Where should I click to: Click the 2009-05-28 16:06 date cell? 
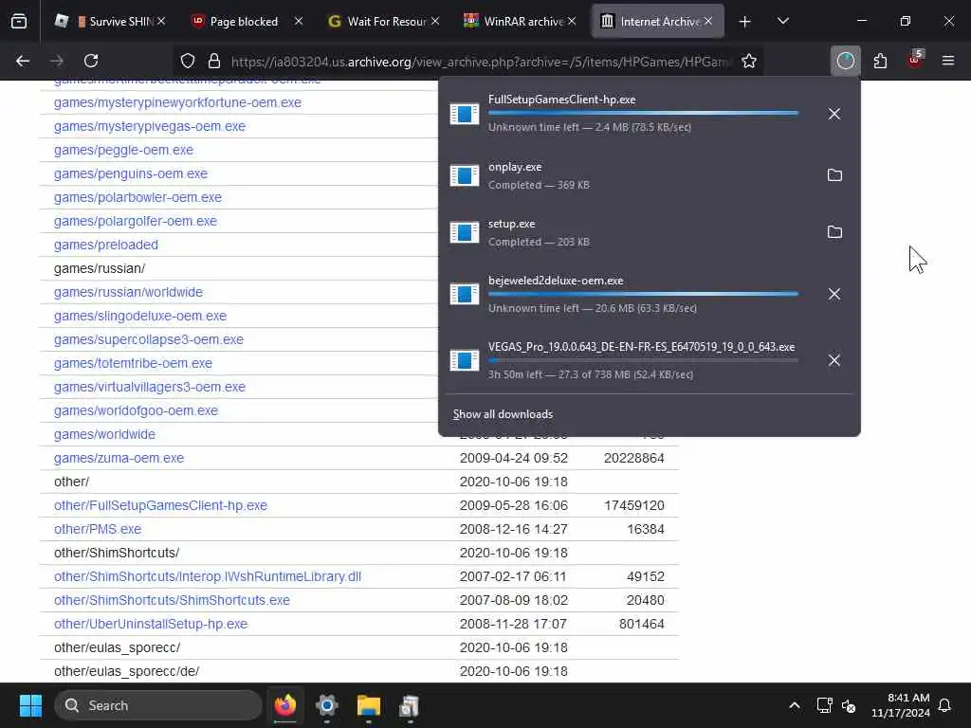[513, 505]
